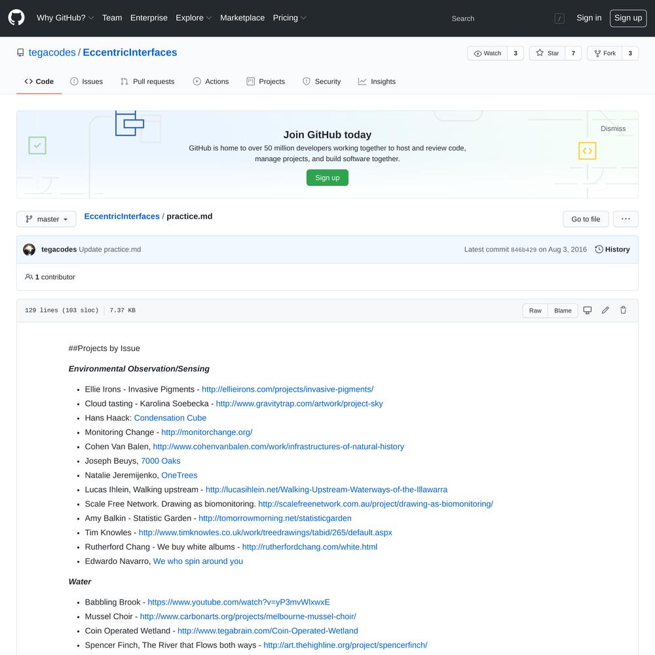Open EccentricInterfaces breadcrumb link
This screenshot has height=655, width=655.
pos(122,216)
